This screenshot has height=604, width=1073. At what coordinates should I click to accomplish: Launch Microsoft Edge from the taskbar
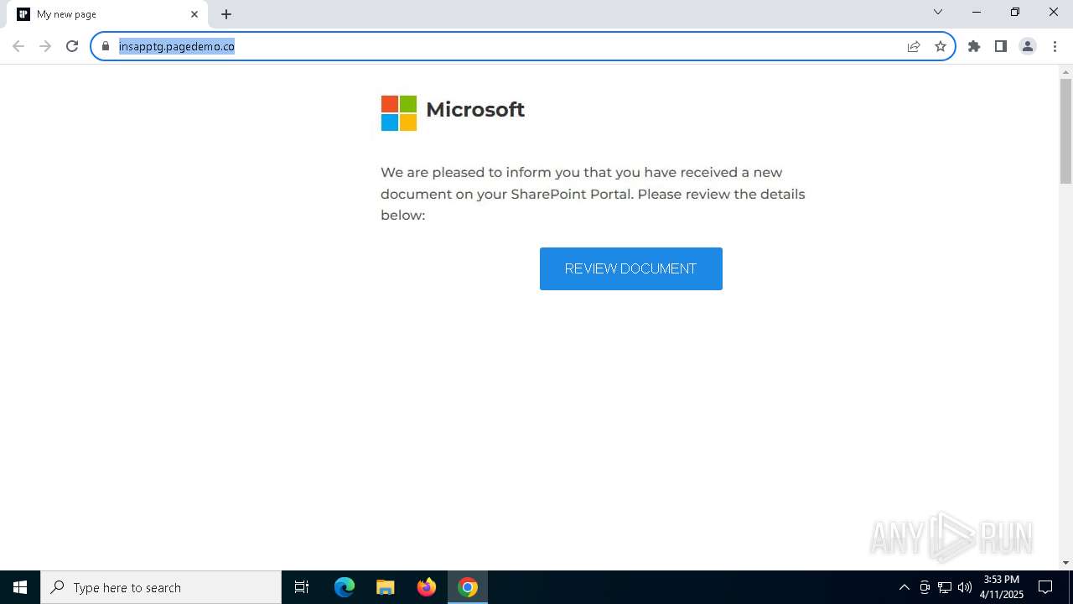coord(345,587)
